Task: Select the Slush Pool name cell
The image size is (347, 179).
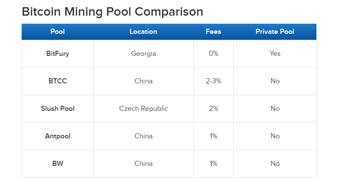Action: (x=57, y=109)
